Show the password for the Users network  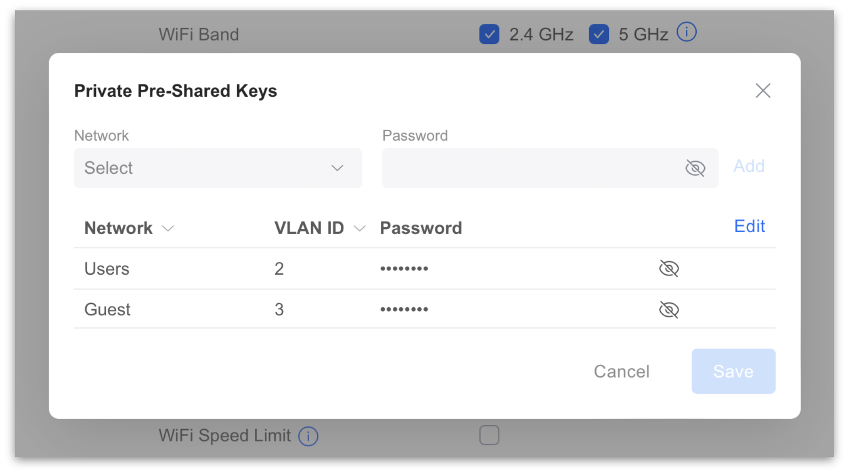(669, 268)
